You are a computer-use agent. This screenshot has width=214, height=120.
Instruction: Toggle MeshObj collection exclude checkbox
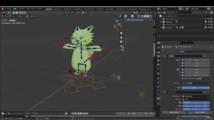(x=206, y=22)
